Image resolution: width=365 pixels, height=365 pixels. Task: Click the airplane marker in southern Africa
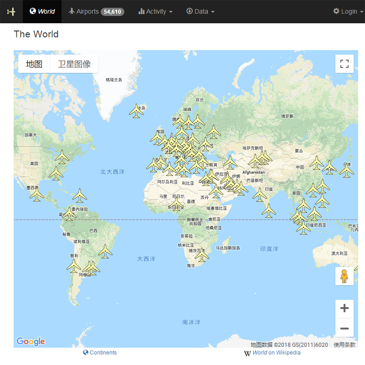click(201, 255)
